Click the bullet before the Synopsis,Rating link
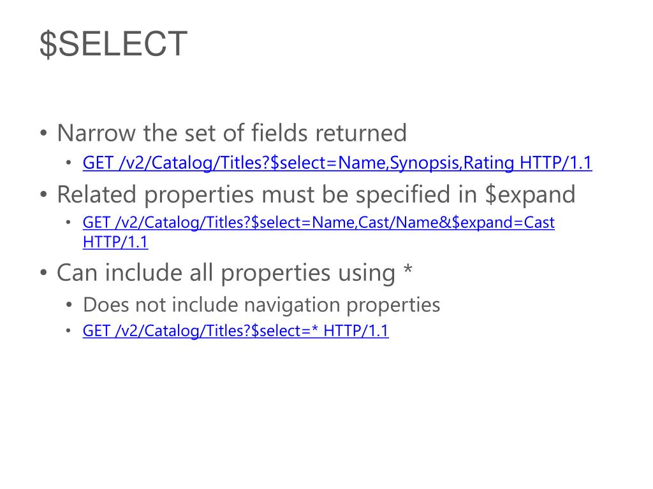 click(69, 162)
